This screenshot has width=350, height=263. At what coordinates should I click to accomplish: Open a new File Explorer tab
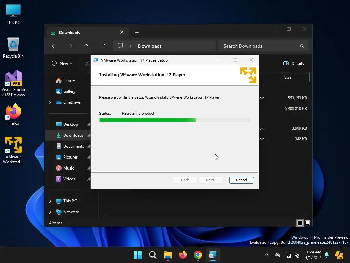coord(137,33)
